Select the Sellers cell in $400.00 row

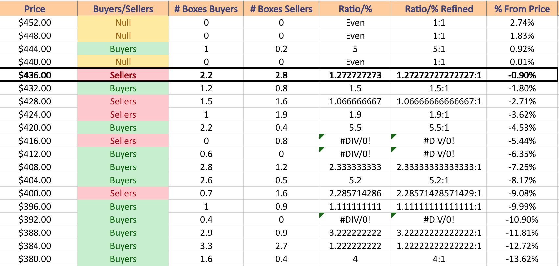coord(123,193)
